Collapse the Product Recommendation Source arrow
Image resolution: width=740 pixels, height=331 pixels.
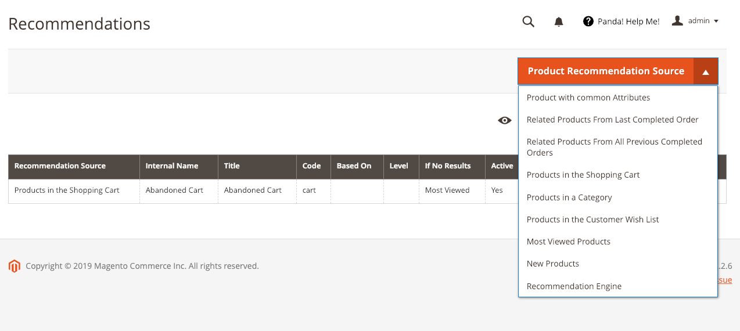[706, 71]
